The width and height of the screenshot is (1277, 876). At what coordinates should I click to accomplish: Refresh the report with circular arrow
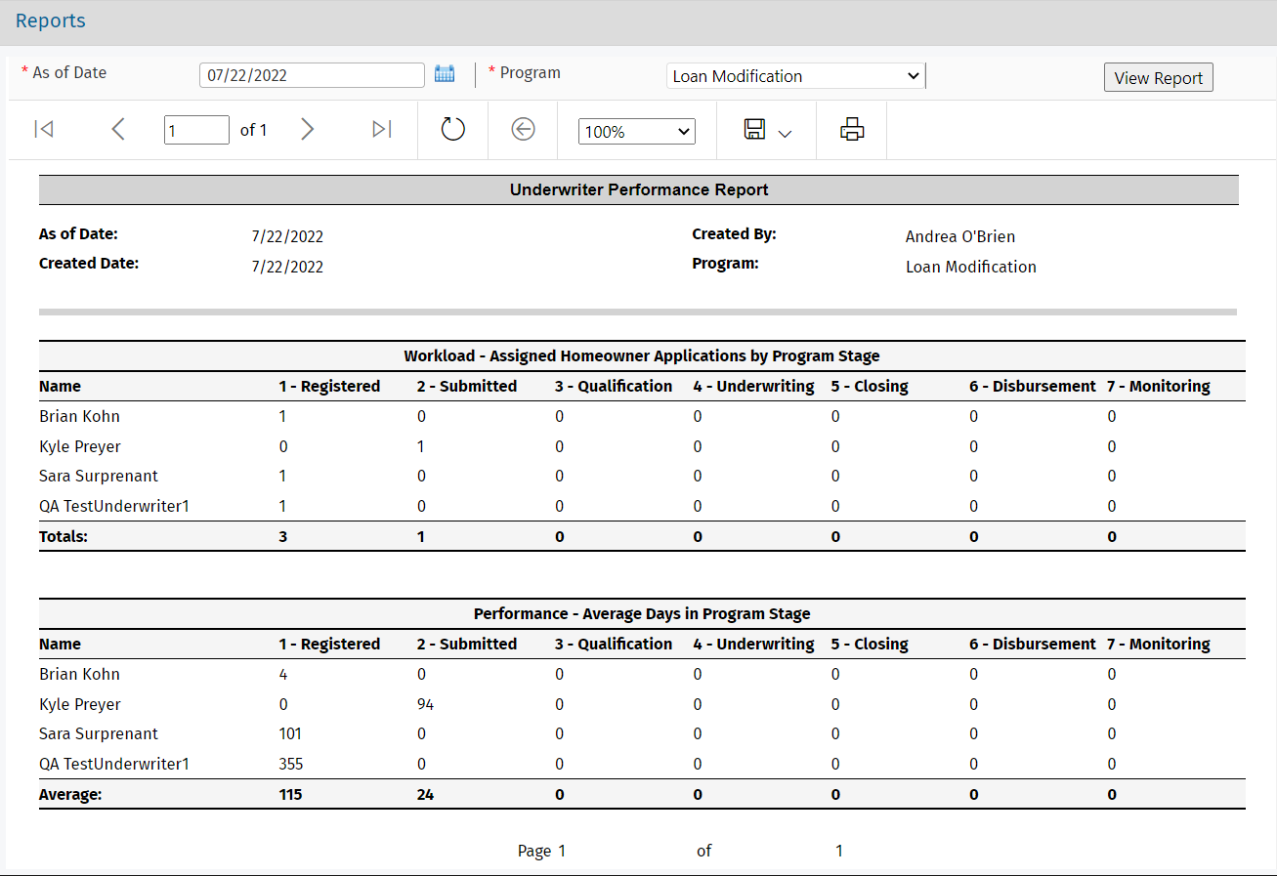coord(452,130)
